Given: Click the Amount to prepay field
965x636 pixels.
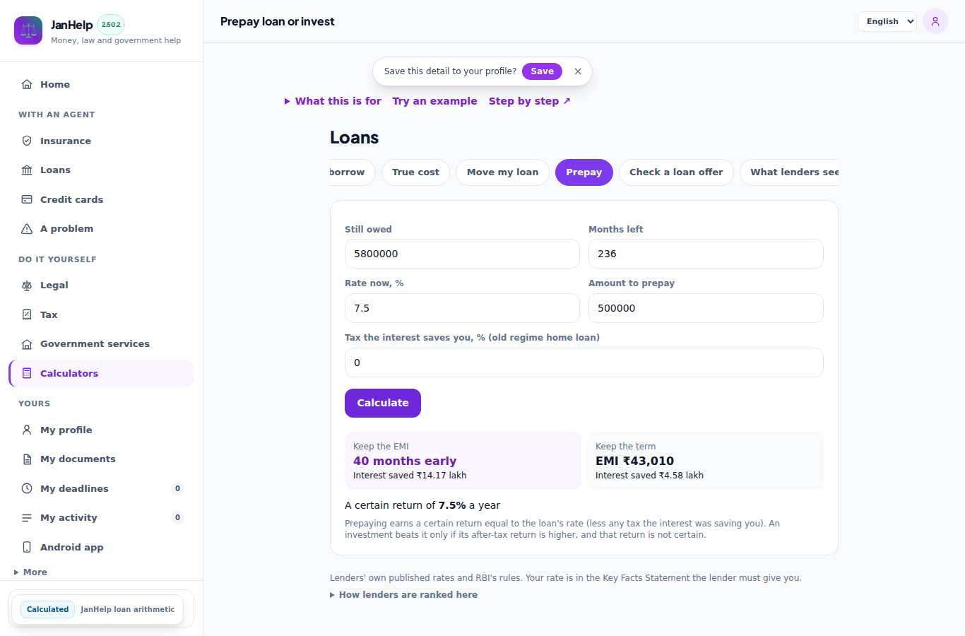Looking at the screenshot, I should click(x=706, y=308).
